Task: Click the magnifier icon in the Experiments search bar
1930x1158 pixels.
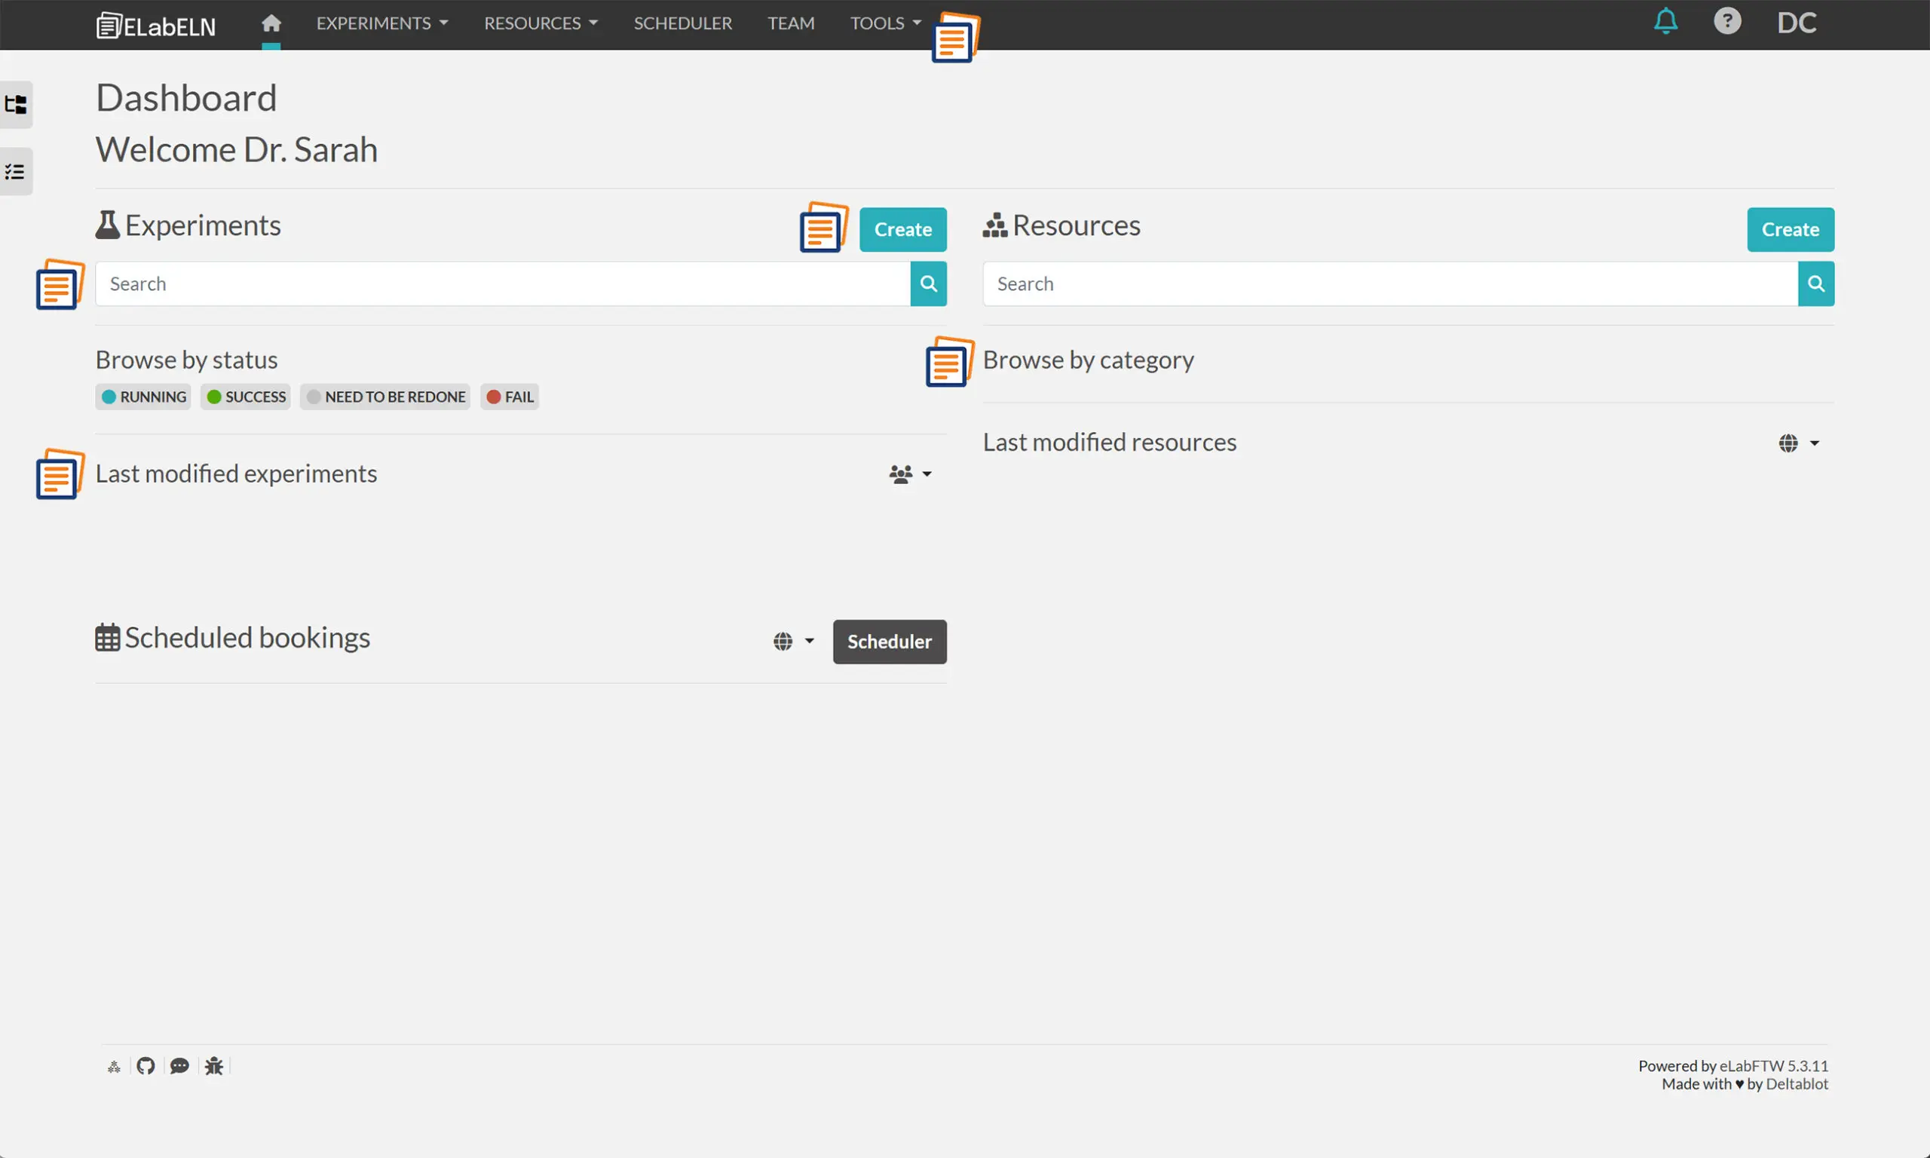Action: 927,283
